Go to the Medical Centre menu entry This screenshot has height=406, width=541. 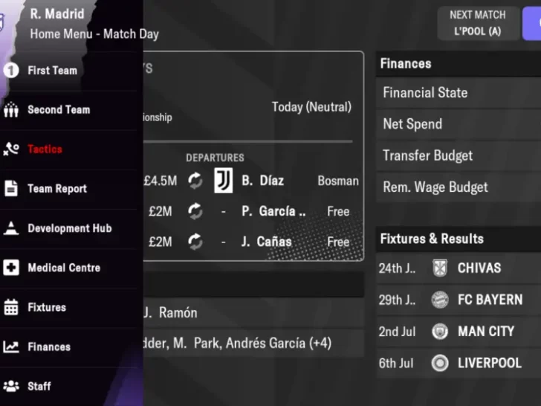(63, 268)
